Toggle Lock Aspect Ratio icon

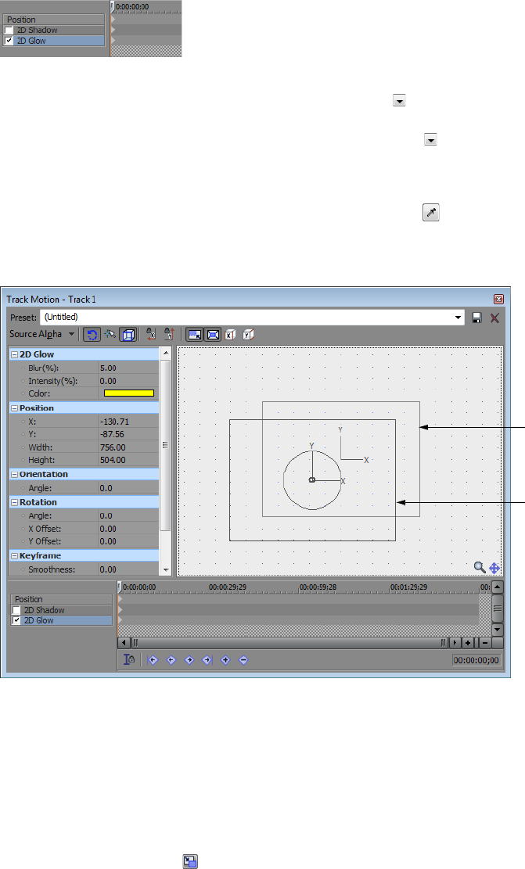point(195,335)
